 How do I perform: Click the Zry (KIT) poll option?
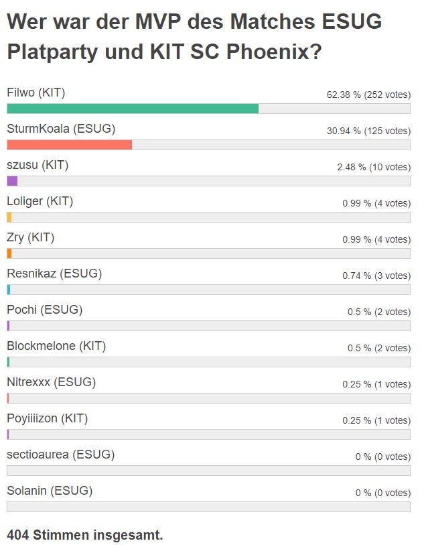tap(31, 237)
